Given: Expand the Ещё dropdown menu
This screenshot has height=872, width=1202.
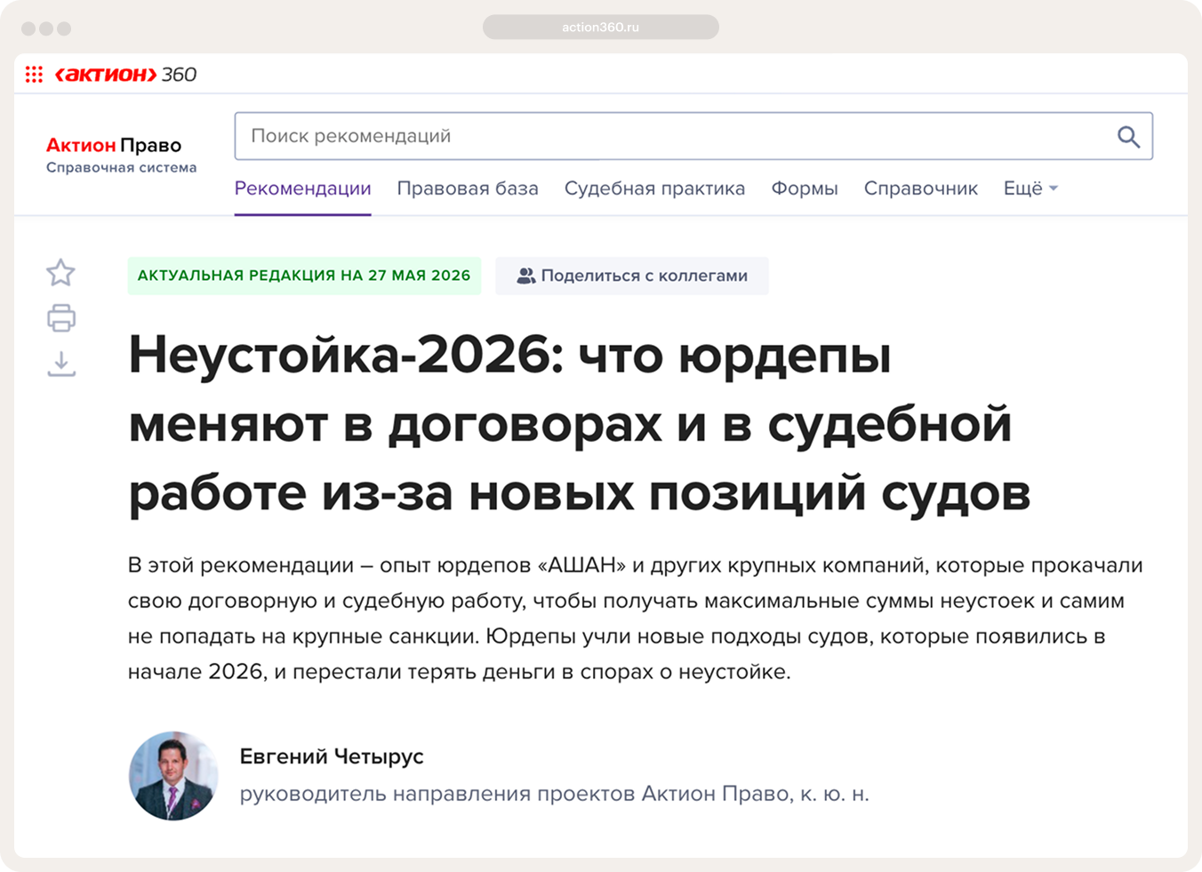Looking at the screenshot, I should 1030,188.
